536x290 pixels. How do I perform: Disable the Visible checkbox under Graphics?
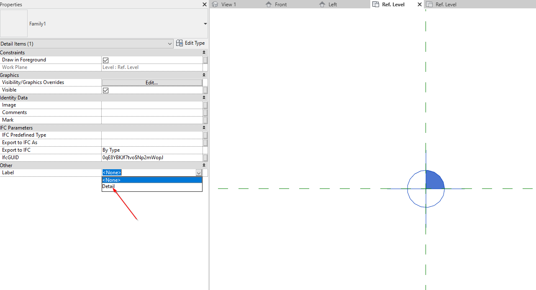click(x=105, y=90)
